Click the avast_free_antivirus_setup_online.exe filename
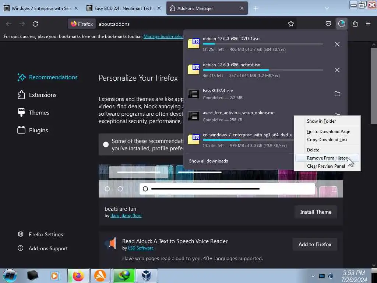The width and height of the screenshot is (377, 283). pyautogui.click(x=239, y=113)
